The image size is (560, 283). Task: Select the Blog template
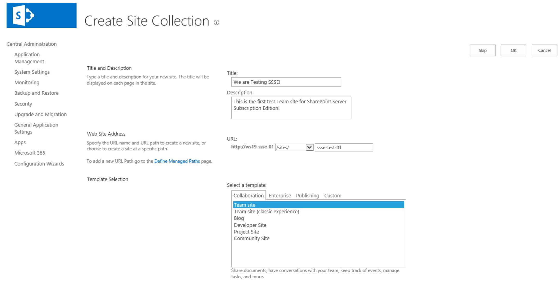(318, 218)
